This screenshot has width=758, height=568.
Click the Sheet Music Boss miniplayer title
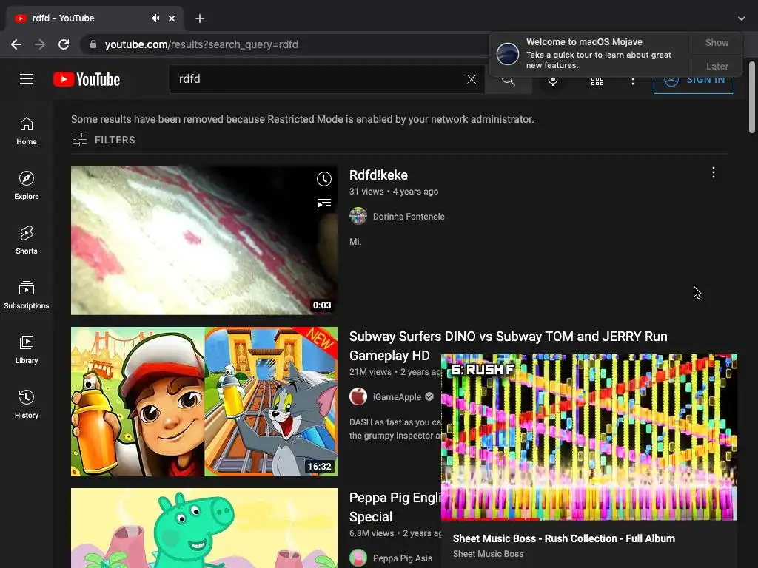[563, 538]
